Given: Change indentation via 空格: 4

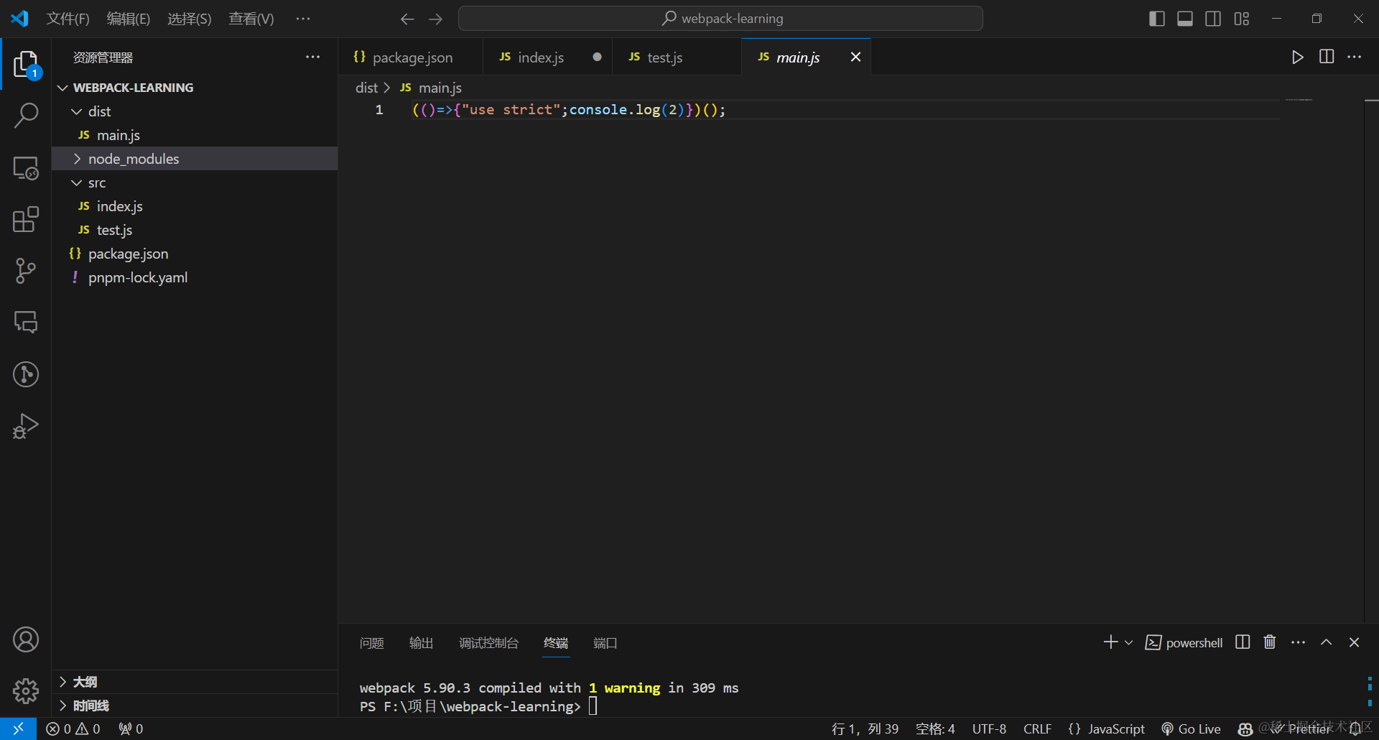Looking at the screenshot, I should coord(935,729).
